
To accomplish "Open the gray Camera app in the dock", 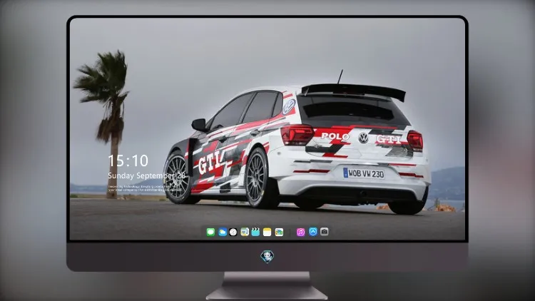I will pyautogui.click(x=325, y=232).
